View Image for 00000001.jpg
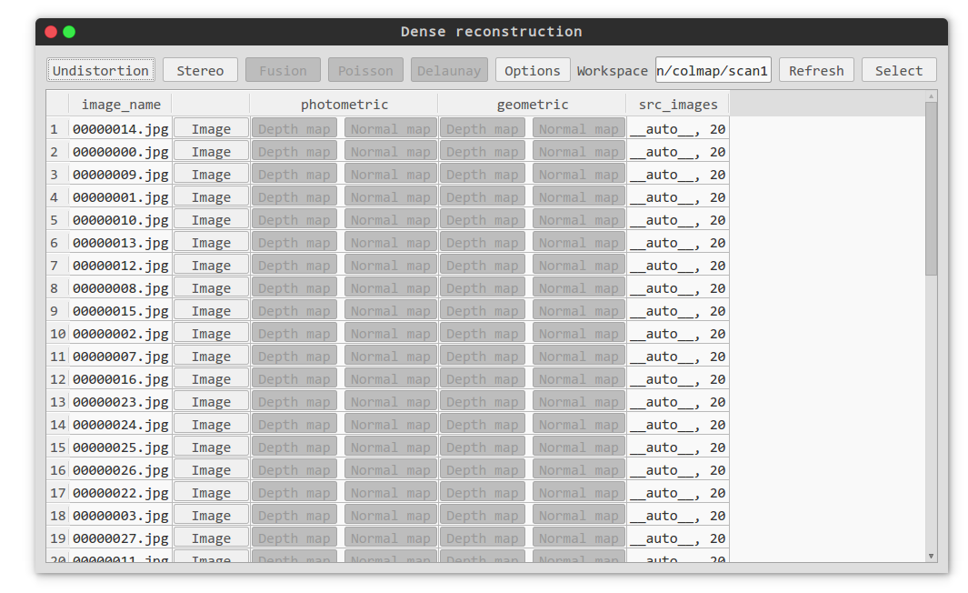The width and height of the screenshot is (968, 593). click(211, 197)
